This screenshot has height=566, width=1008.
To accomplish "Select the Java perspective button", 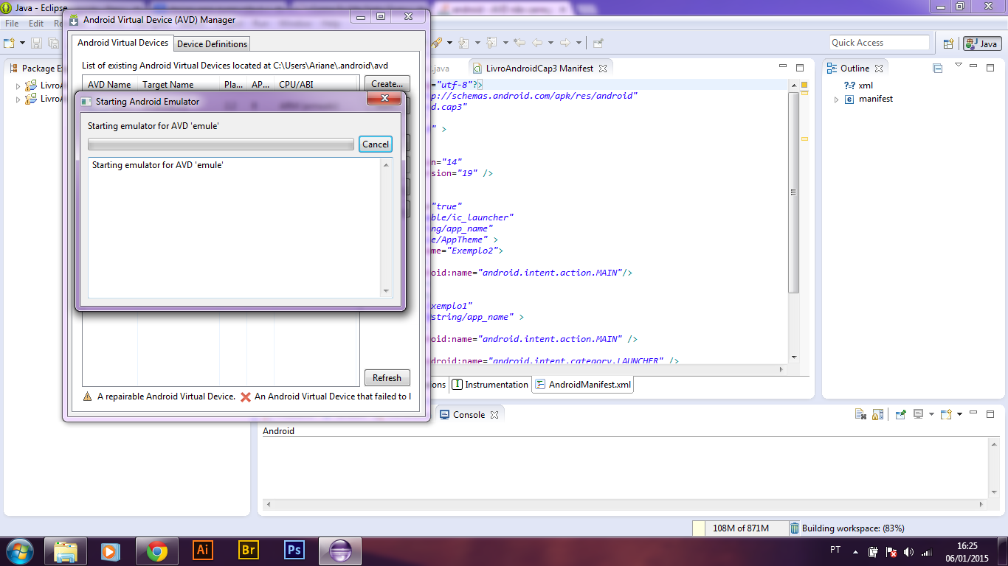I will (981, 43).
